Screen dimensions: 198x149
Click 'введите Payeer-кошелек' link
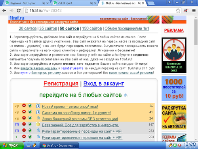39,68
